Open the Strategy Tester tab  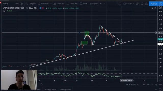pos(50,89)
